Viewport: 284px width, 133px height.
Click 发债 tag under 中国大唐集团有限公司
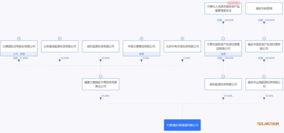(141, 54)
